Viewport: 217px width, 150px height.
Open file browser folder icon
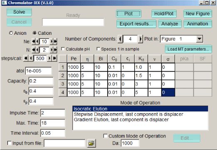tap(91, 143)
